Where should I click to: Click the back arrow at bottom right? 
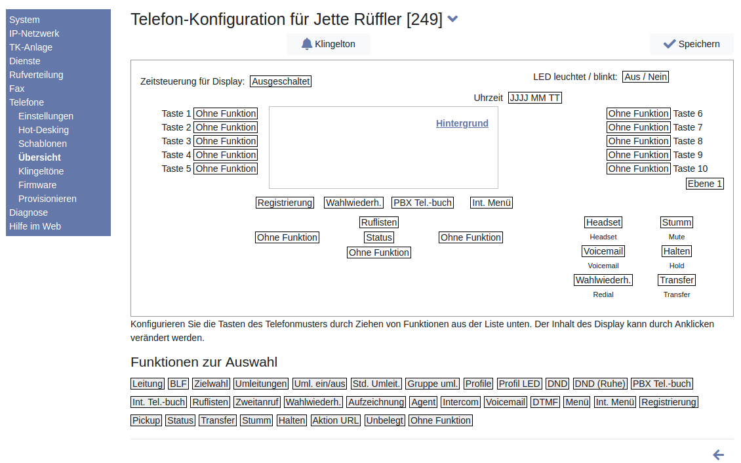point(719,454)
